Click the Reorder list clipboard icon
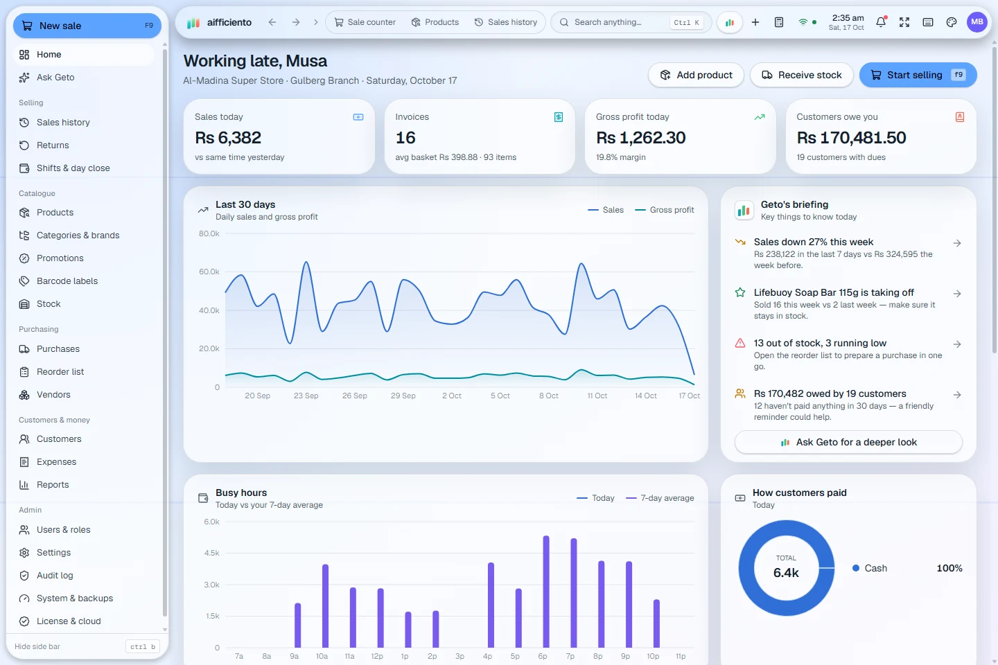Screen dimensions: 998x665 coord(24,372)
